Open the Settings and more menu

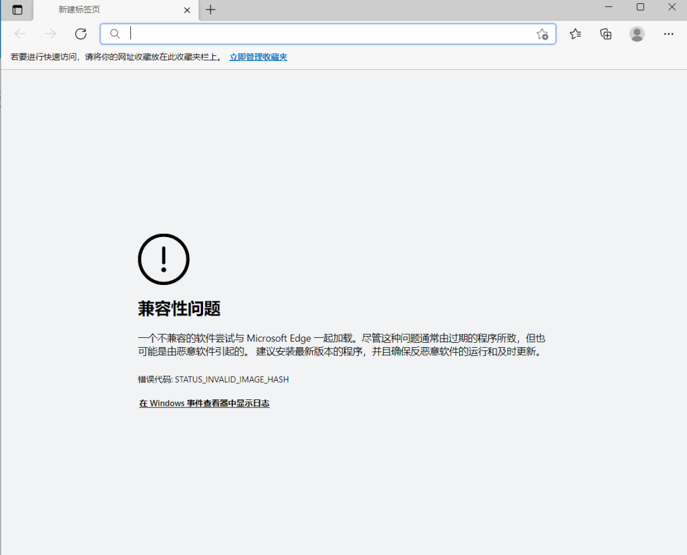668,34
